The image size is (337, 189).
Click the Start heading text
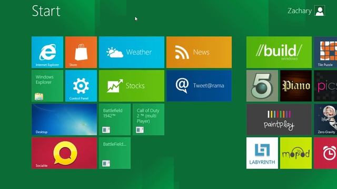tap(46, 10)
